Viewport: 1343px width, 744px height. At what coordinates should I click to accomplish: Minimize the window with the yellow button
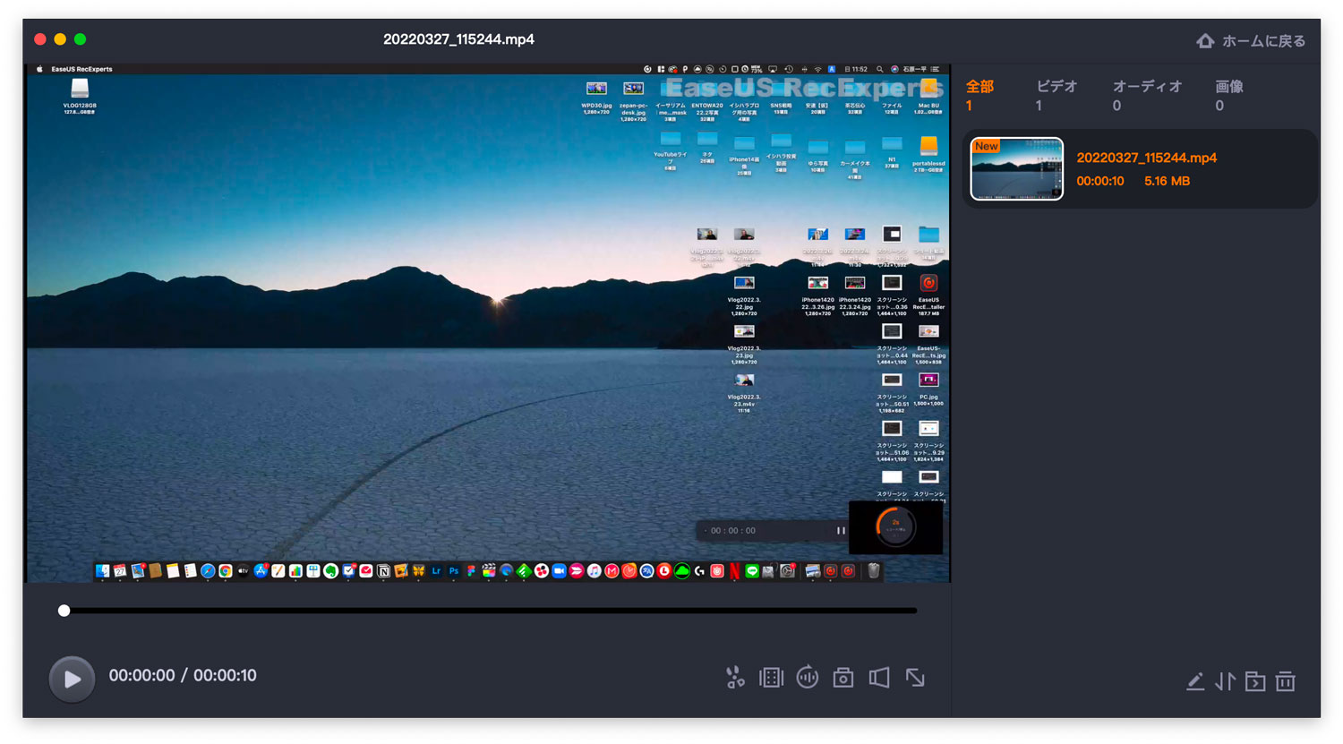pyautogui.click(x=60, y=39)
